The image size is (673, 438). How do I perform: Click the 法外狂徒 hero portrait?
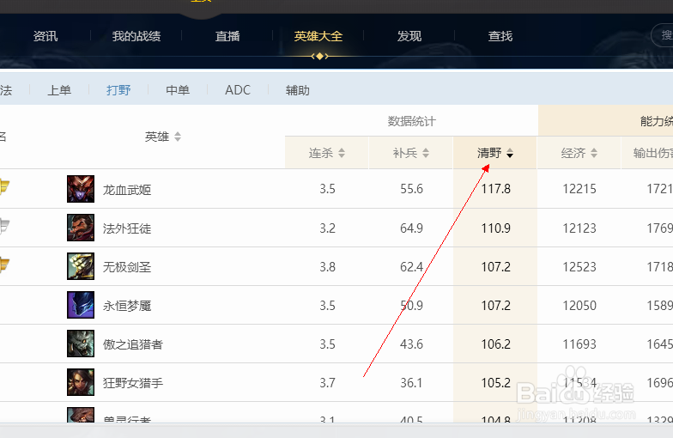pyautogui.click(x=81, y=228)
